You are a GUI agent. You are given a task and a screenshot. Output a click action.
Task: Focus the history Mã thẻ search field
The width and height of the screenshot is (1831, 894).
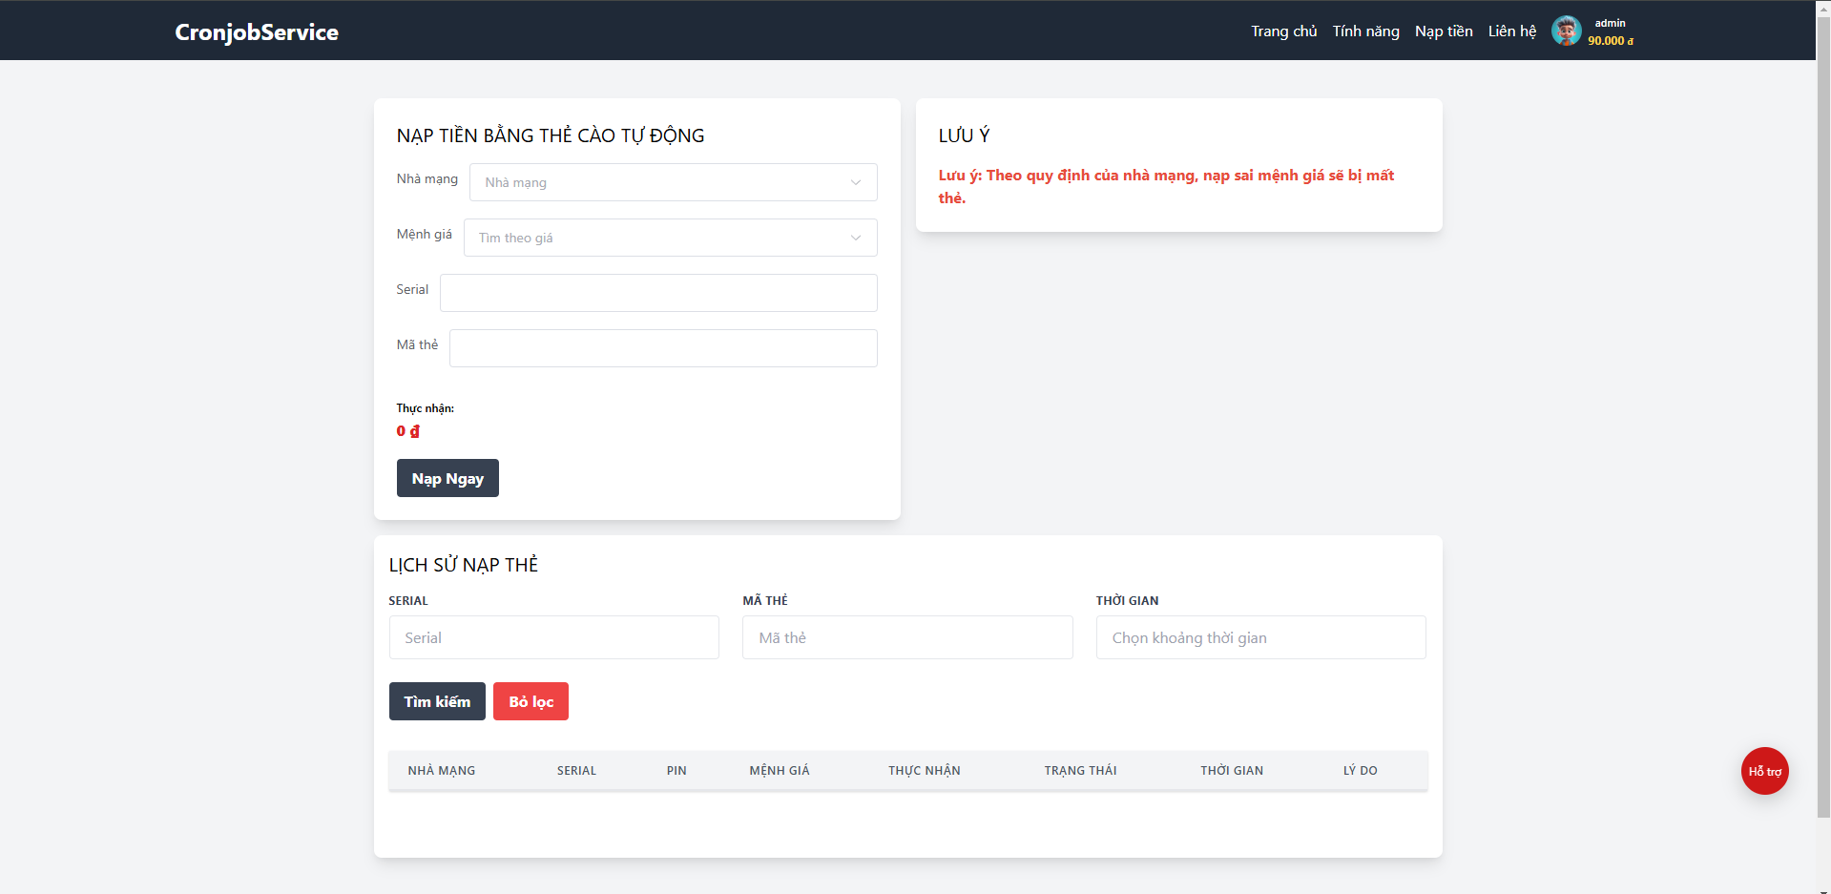coord(907,637)
